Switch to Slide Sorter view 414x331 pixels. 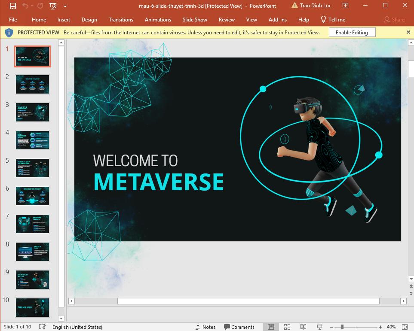pyautogui.click(x=287, y=327)
